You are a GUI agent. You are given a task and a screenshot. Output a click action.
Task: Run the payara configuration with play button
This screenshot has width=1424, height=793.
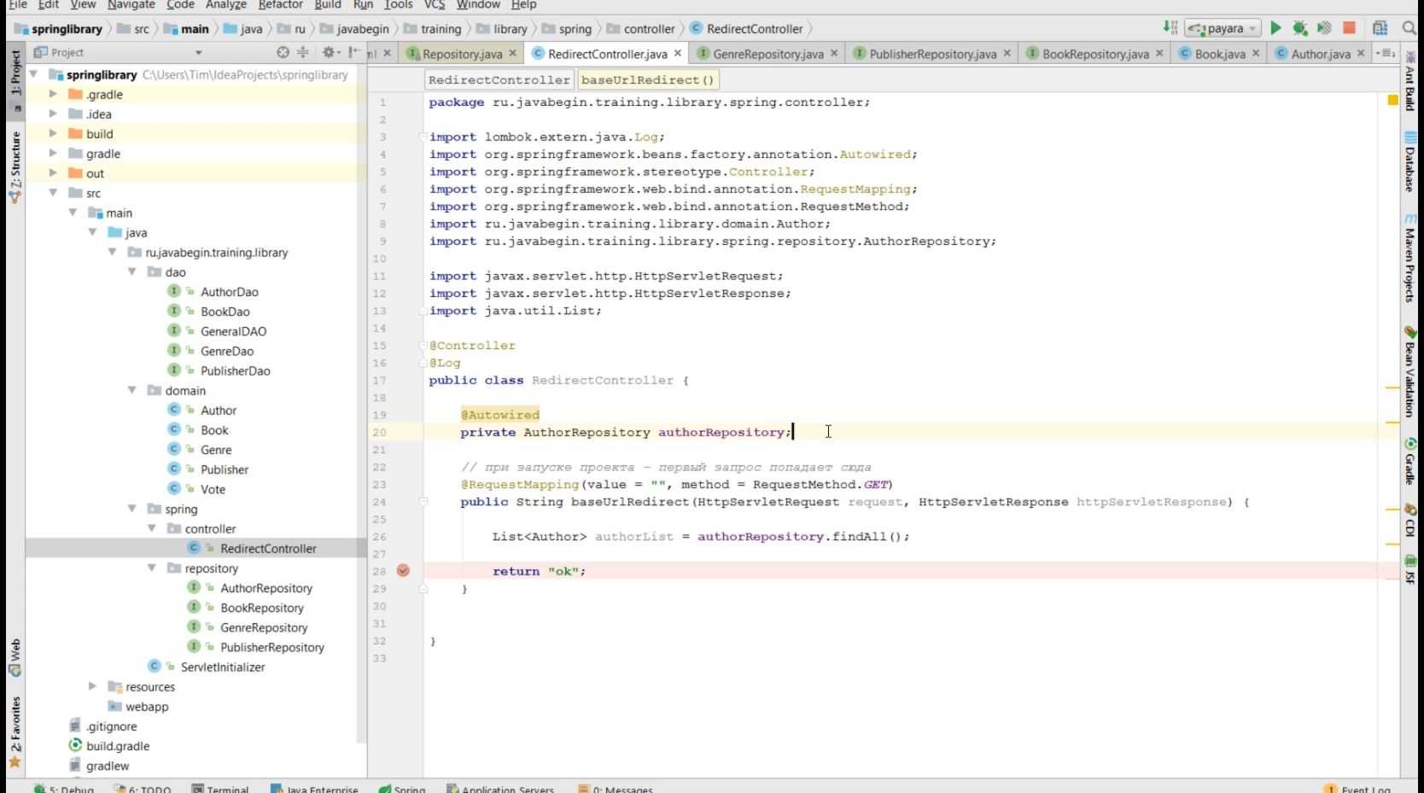click(x=1275, y=28)
